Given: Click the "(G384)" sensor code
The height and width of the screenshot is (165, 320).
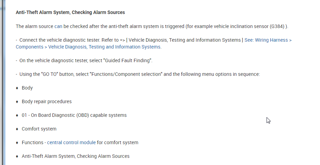Looking at the screenshot, I should [x=278, y=26].
